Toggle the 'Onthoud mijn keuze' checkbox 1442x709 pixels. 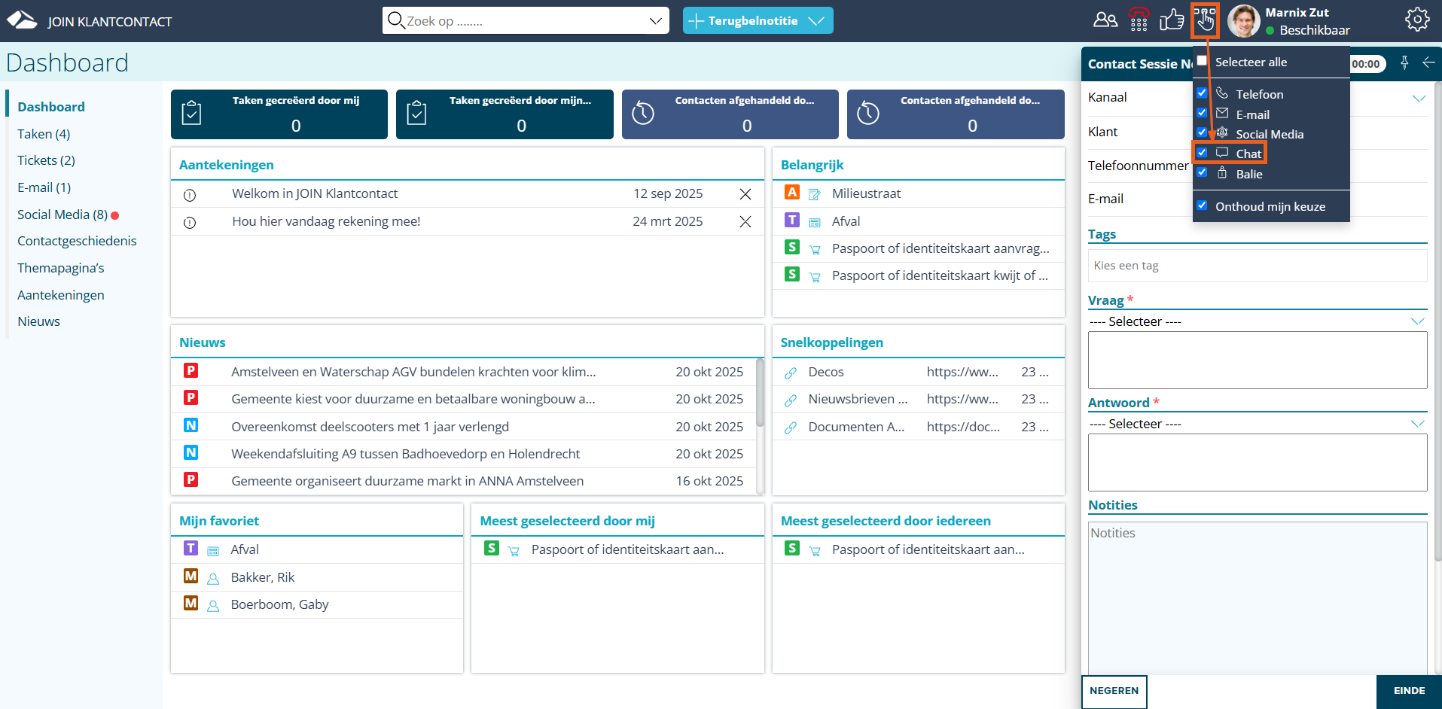click(x=1202, y=205)
